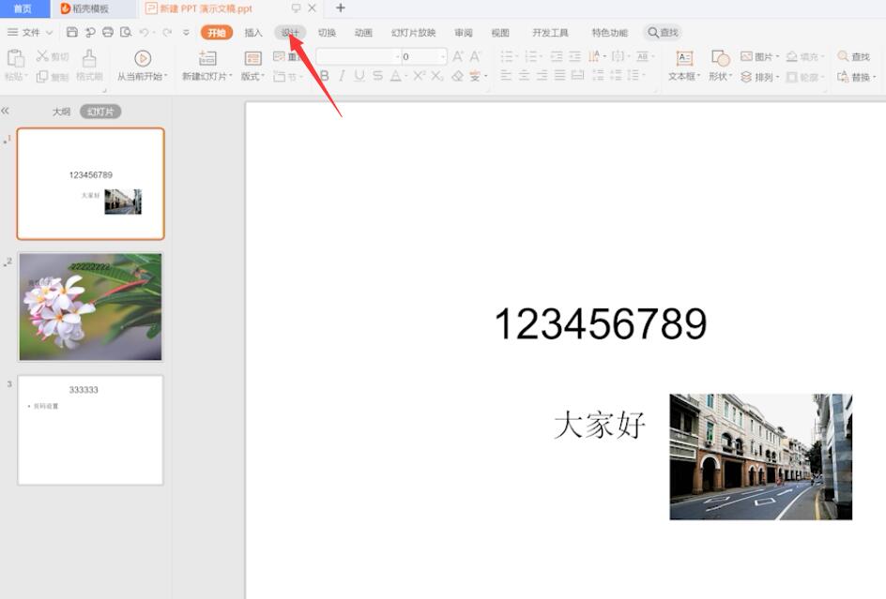Collapse the slide panel with double-chevron icon
The height and width of the screenshot is (599, 886).
point(5,111)
